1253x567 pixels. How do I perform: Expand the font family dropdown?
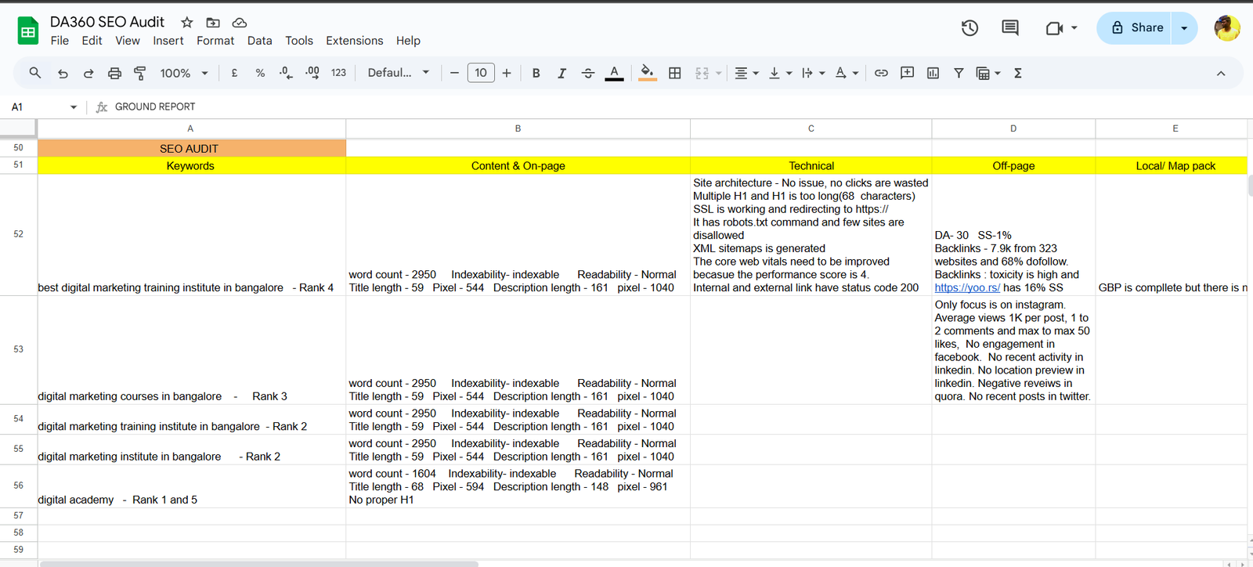[x=399, y=73]
